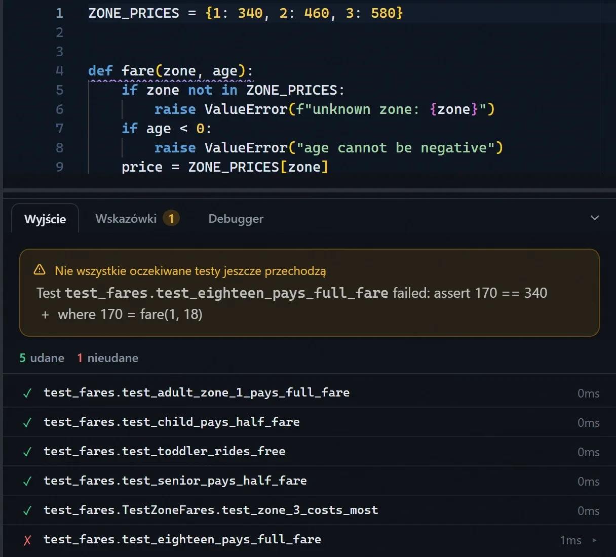Click the 0ms duration of test_toddler_rides_free
Viewport: 616px width, 557px height.
(589, 452)
